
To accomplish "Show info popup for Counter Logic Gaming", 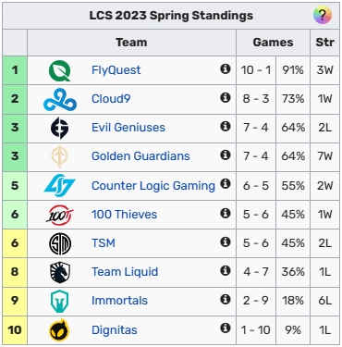I will pyautogui.click(x=226, y=183).
